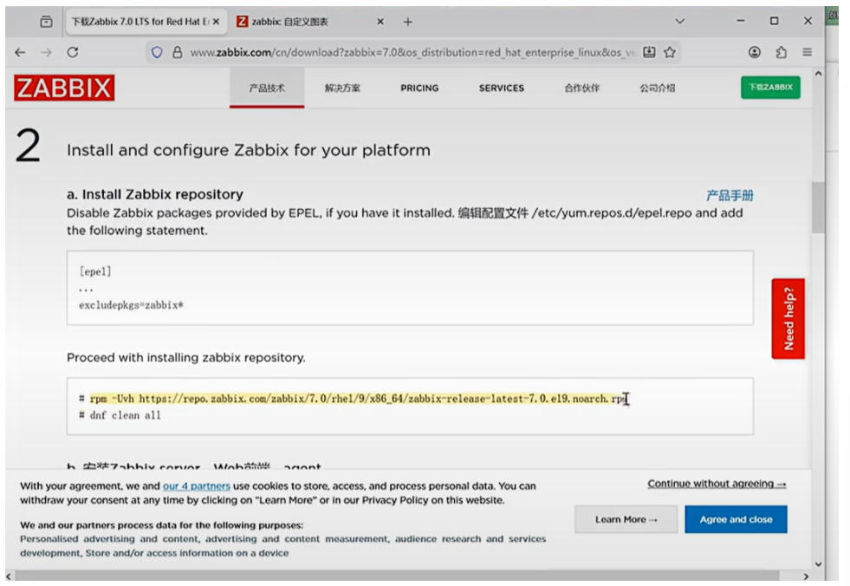
Task: Click the ZABBIX logo
Action: point(64,88)
